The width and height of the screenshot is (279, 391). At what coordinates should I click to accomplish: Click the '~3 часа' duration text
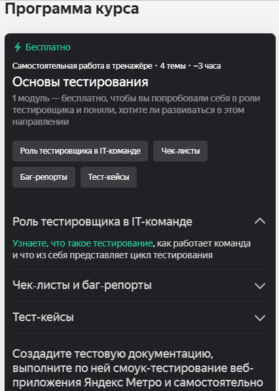(207, 66)
